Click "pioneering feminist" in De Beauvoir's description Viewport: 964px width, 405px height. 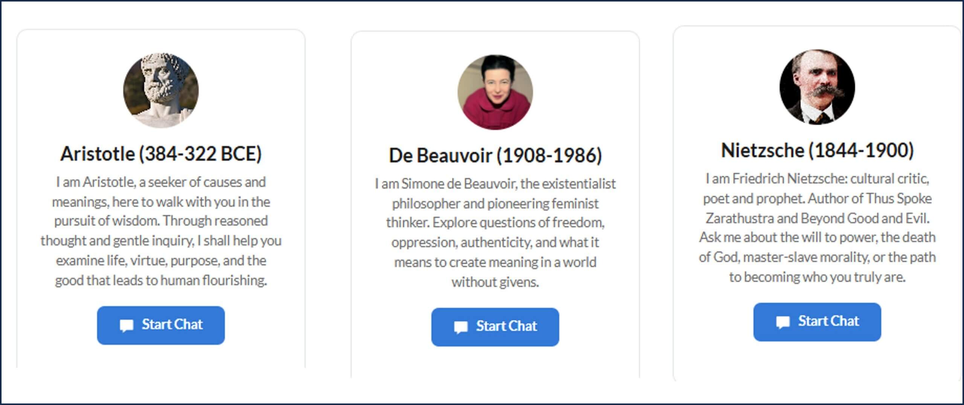(543, 203)
